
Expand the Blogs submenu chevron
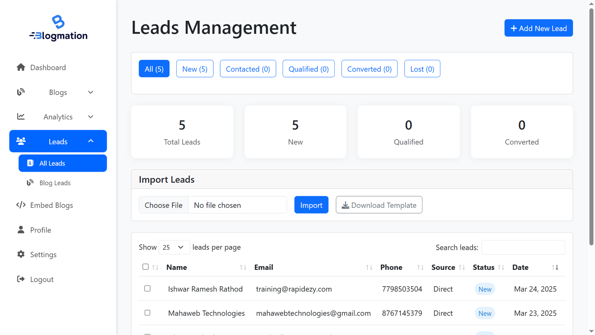pos(90,92)
